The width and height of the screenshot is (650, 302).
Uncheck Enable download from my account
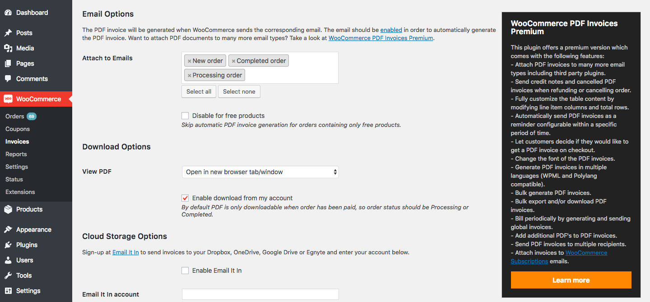click(x=185, y=198)
